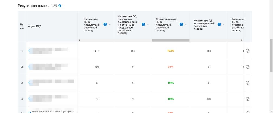
Task: Expand row 1 details with chevron
Action: pyautogui.click(x=247, y=51)
